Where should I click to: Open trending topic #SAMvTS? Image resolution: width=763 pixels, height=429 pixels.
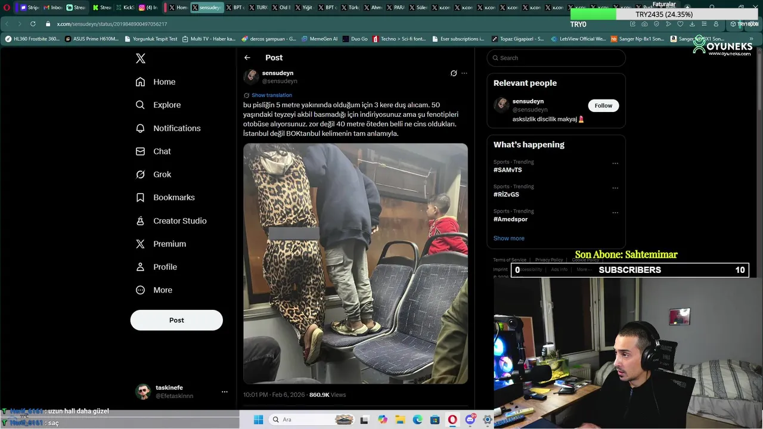point(508,170)
